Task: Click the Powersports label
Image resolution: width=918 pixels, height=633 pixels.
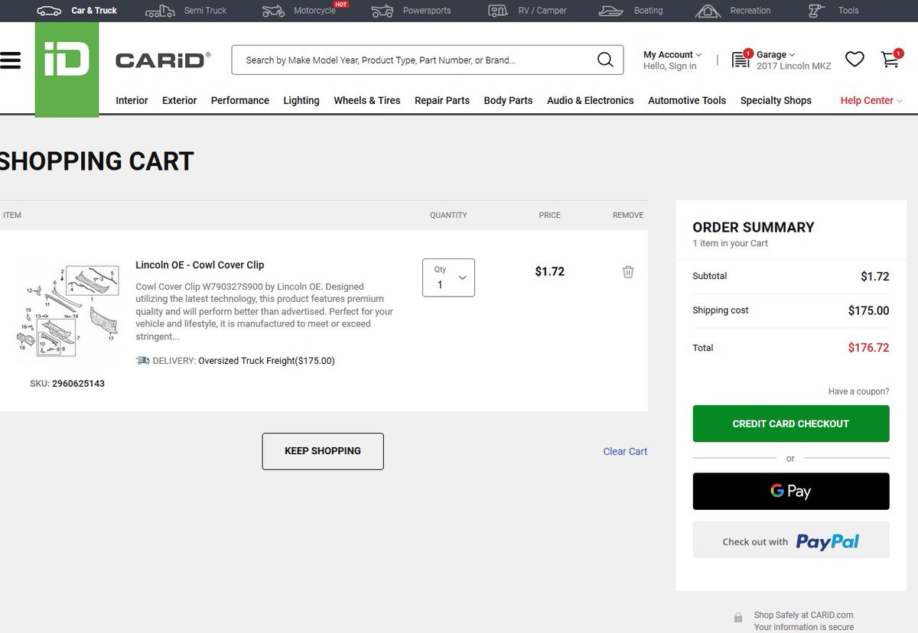Action: 427,11
